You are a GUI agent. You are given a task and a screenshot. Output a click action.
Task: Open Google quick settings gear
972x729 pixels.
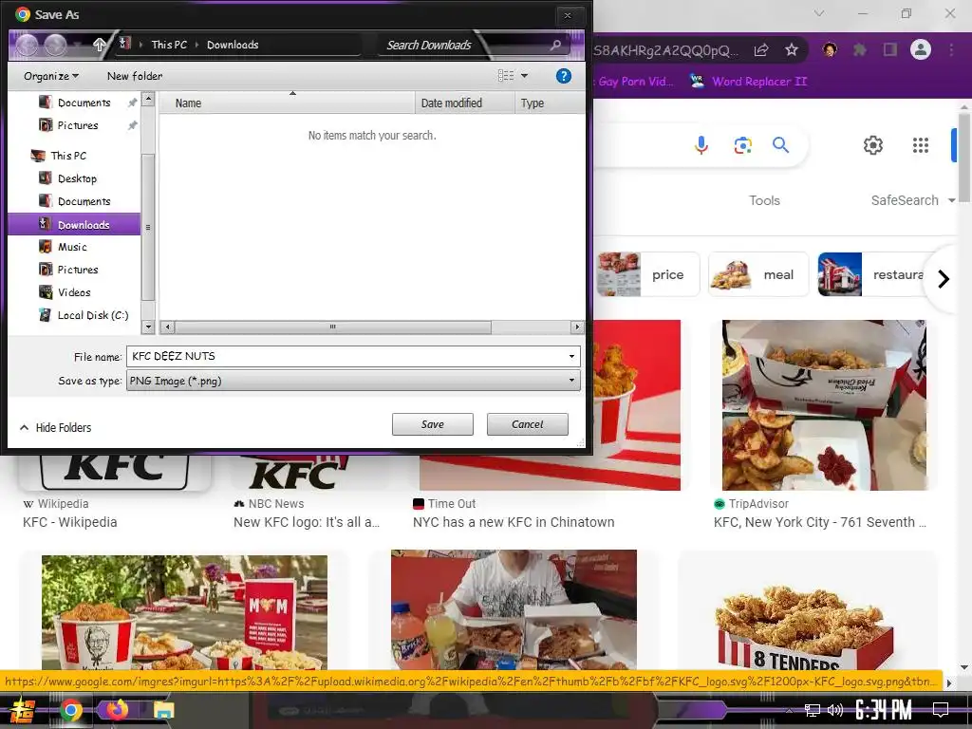coord(873,145)
